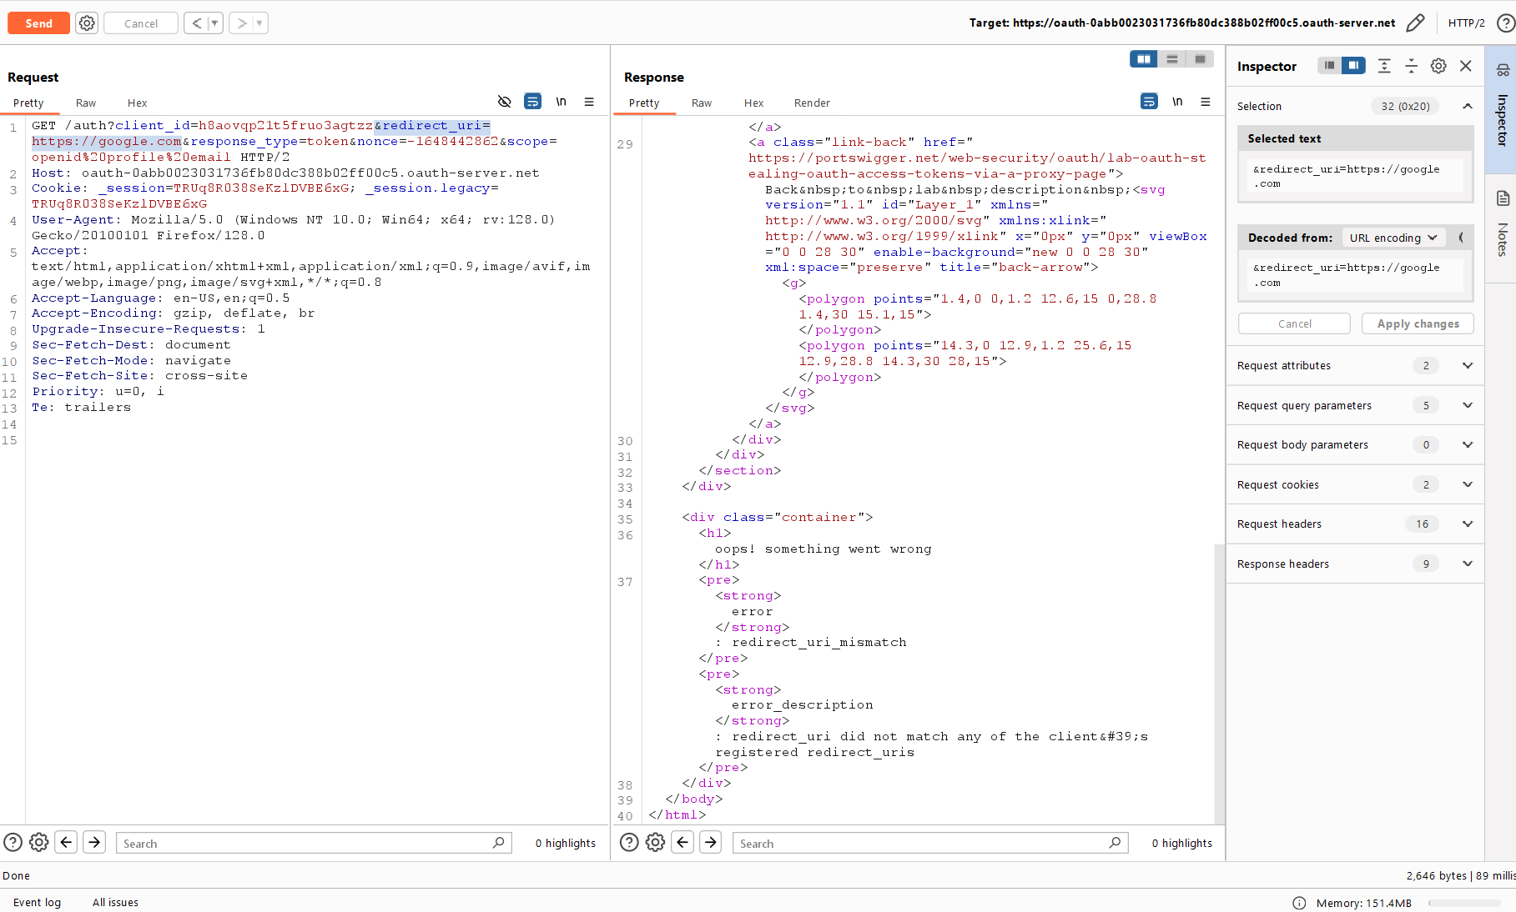
Task: Collapse the Selection section chevron
Action: [x=1467, y=106]
